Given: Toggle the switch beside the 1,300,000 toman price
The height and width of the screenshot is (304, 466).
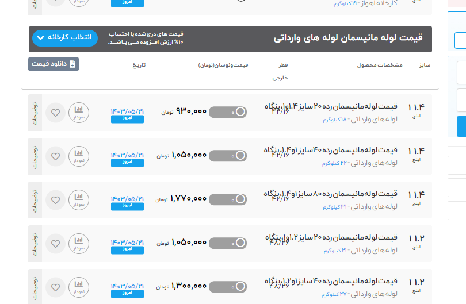Looking at the screenshot, I should [227, 286].
